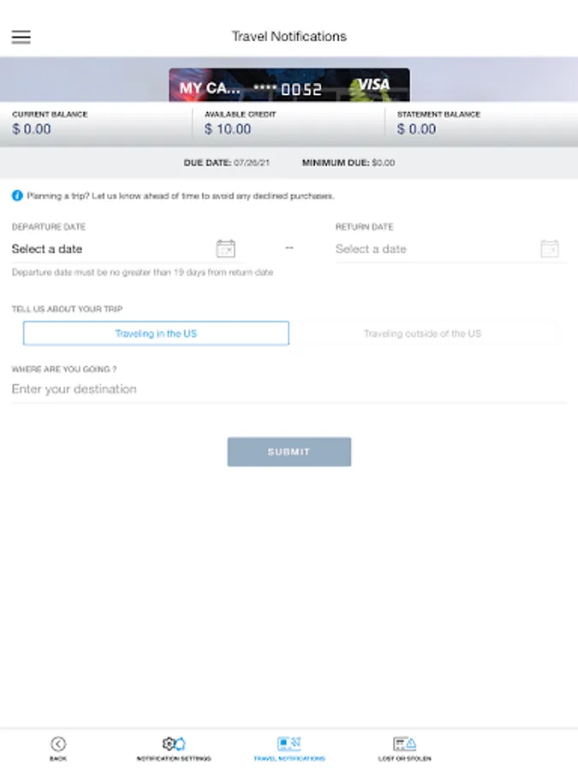Tap the Lost or Stolen label
The height and width of the screenshot is (770, 578).
click(x=404, y=759)
